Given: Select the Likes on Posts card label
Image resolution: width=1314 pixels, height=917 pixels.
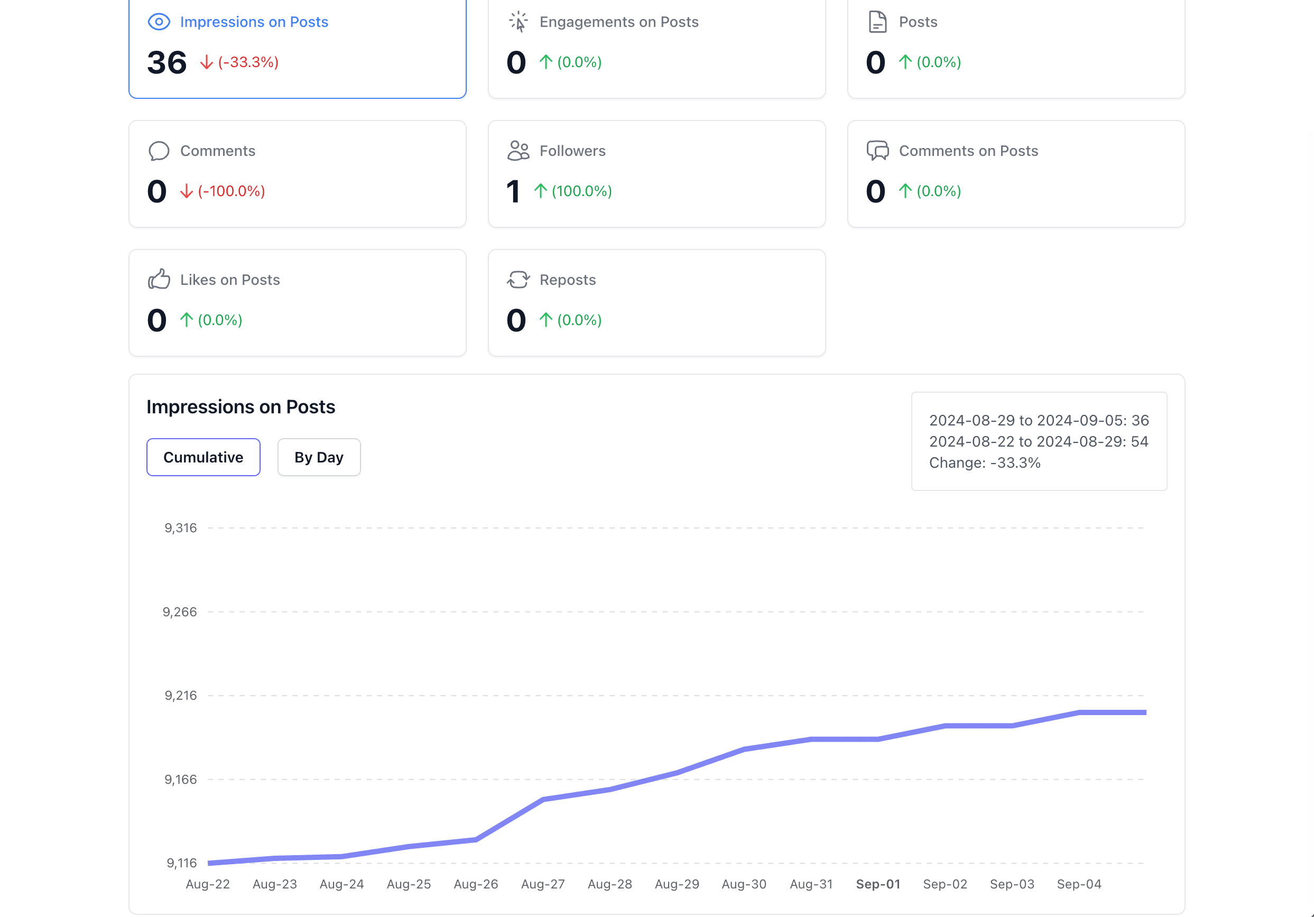Looking at the screenshot, I should tap(230, 280).
